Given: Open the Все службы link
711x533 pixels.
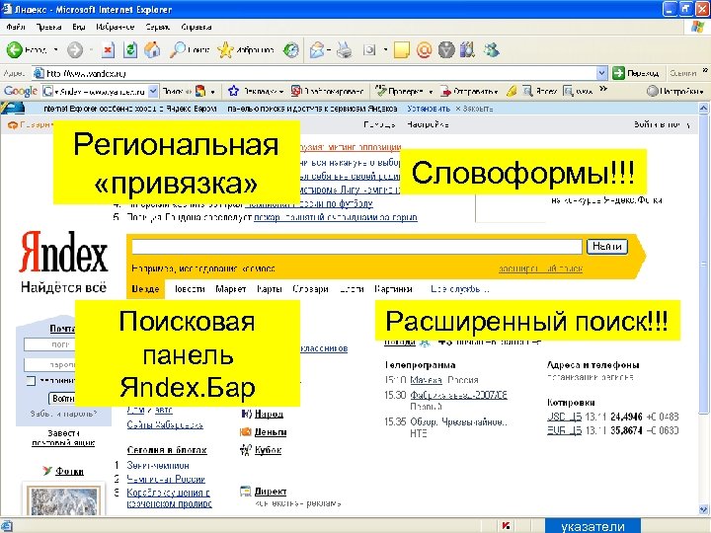Looking at the screenshot, I should [460, 288].
